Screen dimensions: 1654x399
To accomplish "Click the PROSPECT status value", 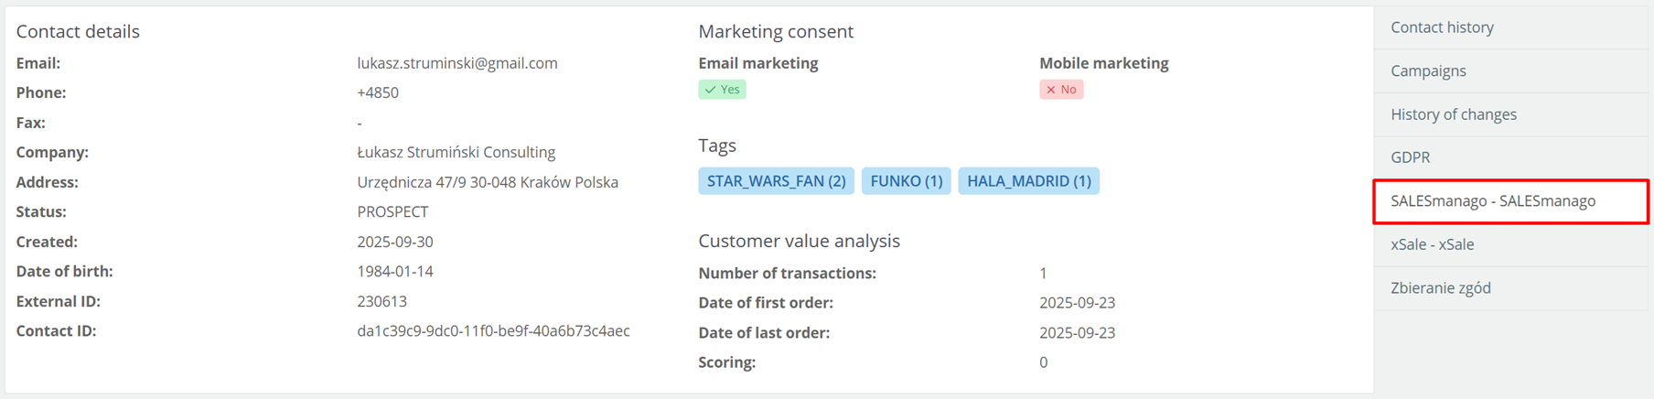I will pyautogui.click(x=392, y=211).
